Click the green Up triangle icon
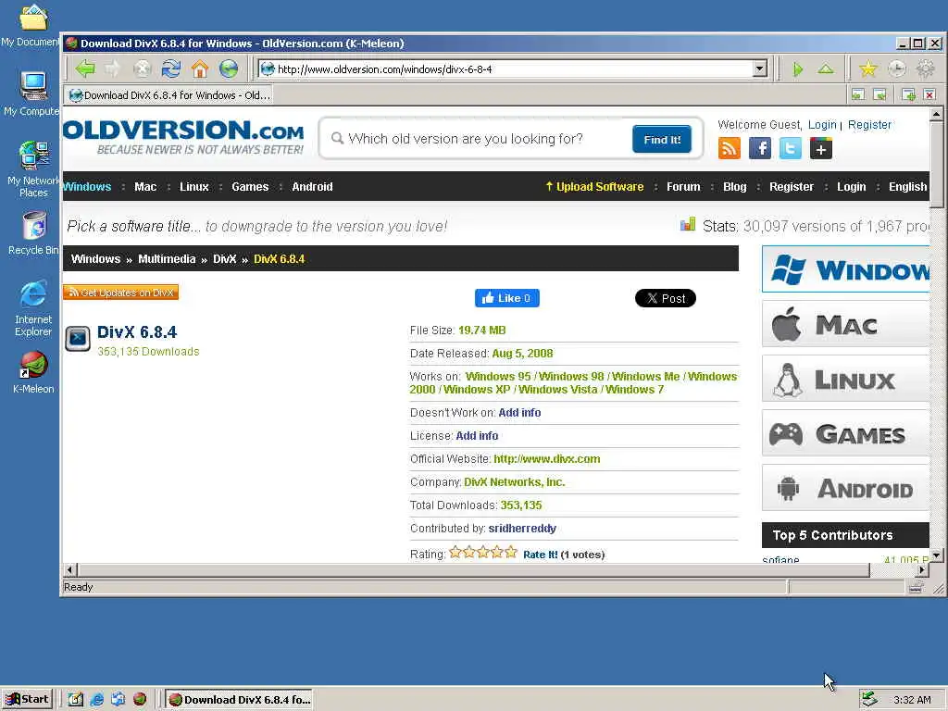948x711 pixels. click(x=826, y=69)
